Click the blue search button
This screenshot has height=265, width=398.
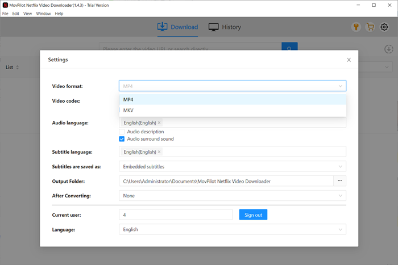pyautogui.click(x=289, y=47)
